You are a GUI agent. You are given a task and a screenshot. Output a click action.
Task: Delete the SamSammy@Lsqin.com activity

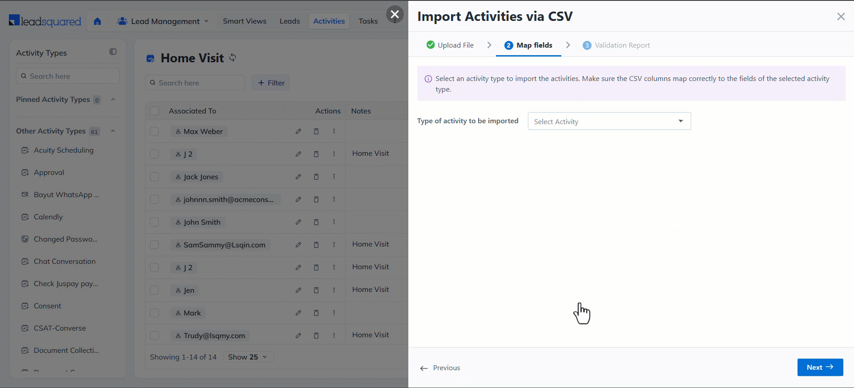316,245
